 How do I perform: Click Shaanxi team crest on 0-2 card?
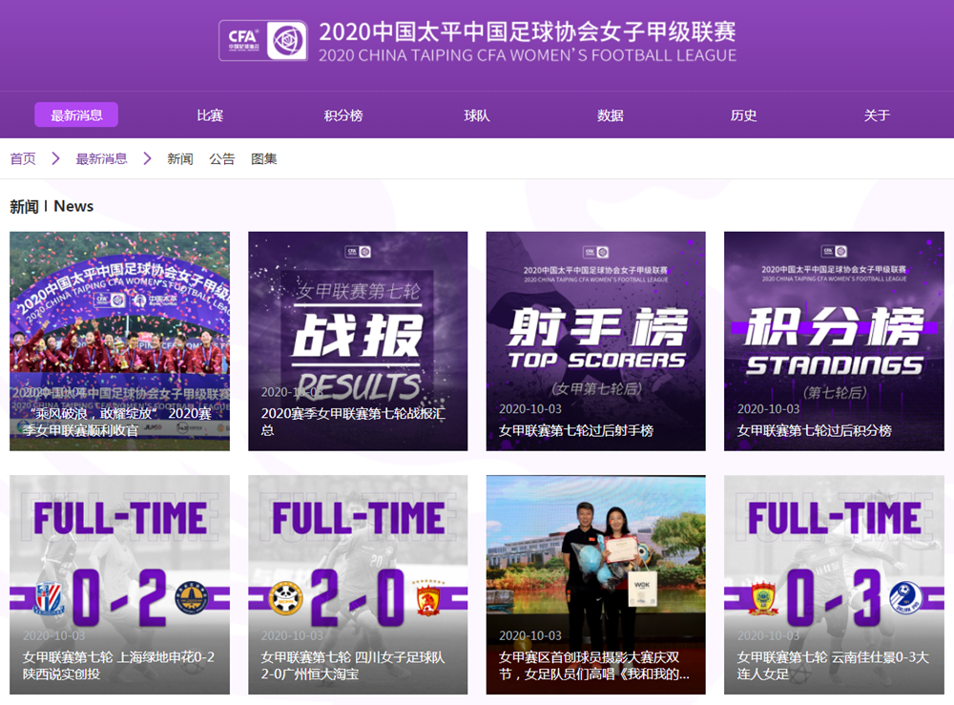click(192, 598)
